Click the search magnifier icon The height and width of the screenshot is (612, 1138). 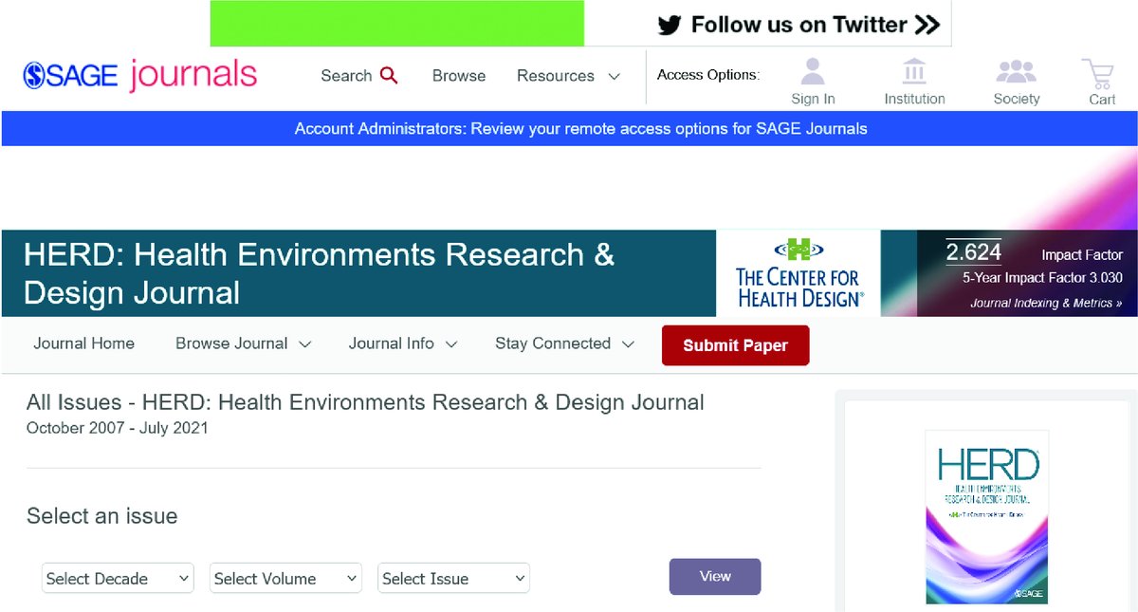pyautogui.click(x=389, y=75)
